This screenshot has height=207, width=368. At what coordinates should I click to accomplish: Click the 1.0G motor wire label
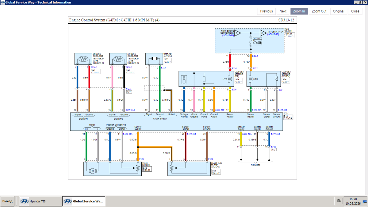click(x=82, y=140)
